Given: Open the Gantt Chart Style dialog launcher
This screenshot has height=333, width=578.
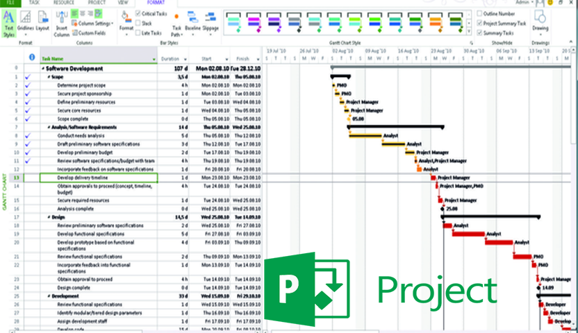Looking at the screenshot, I should coord(472,43).
